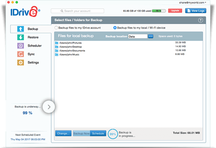The image size is (216, 148).
Task: Select Backup files to my IDrive account
Action: [x=56, y=28]
